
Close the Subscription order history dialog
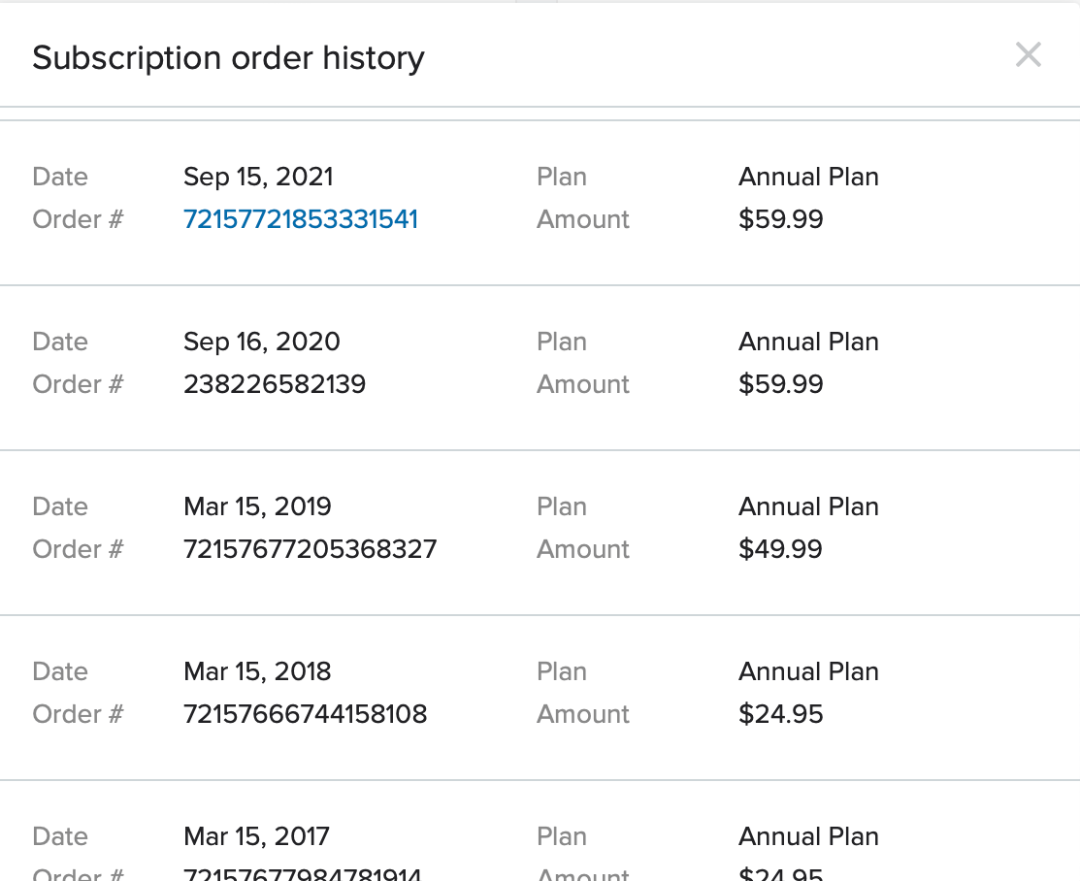pos(1028,55)
